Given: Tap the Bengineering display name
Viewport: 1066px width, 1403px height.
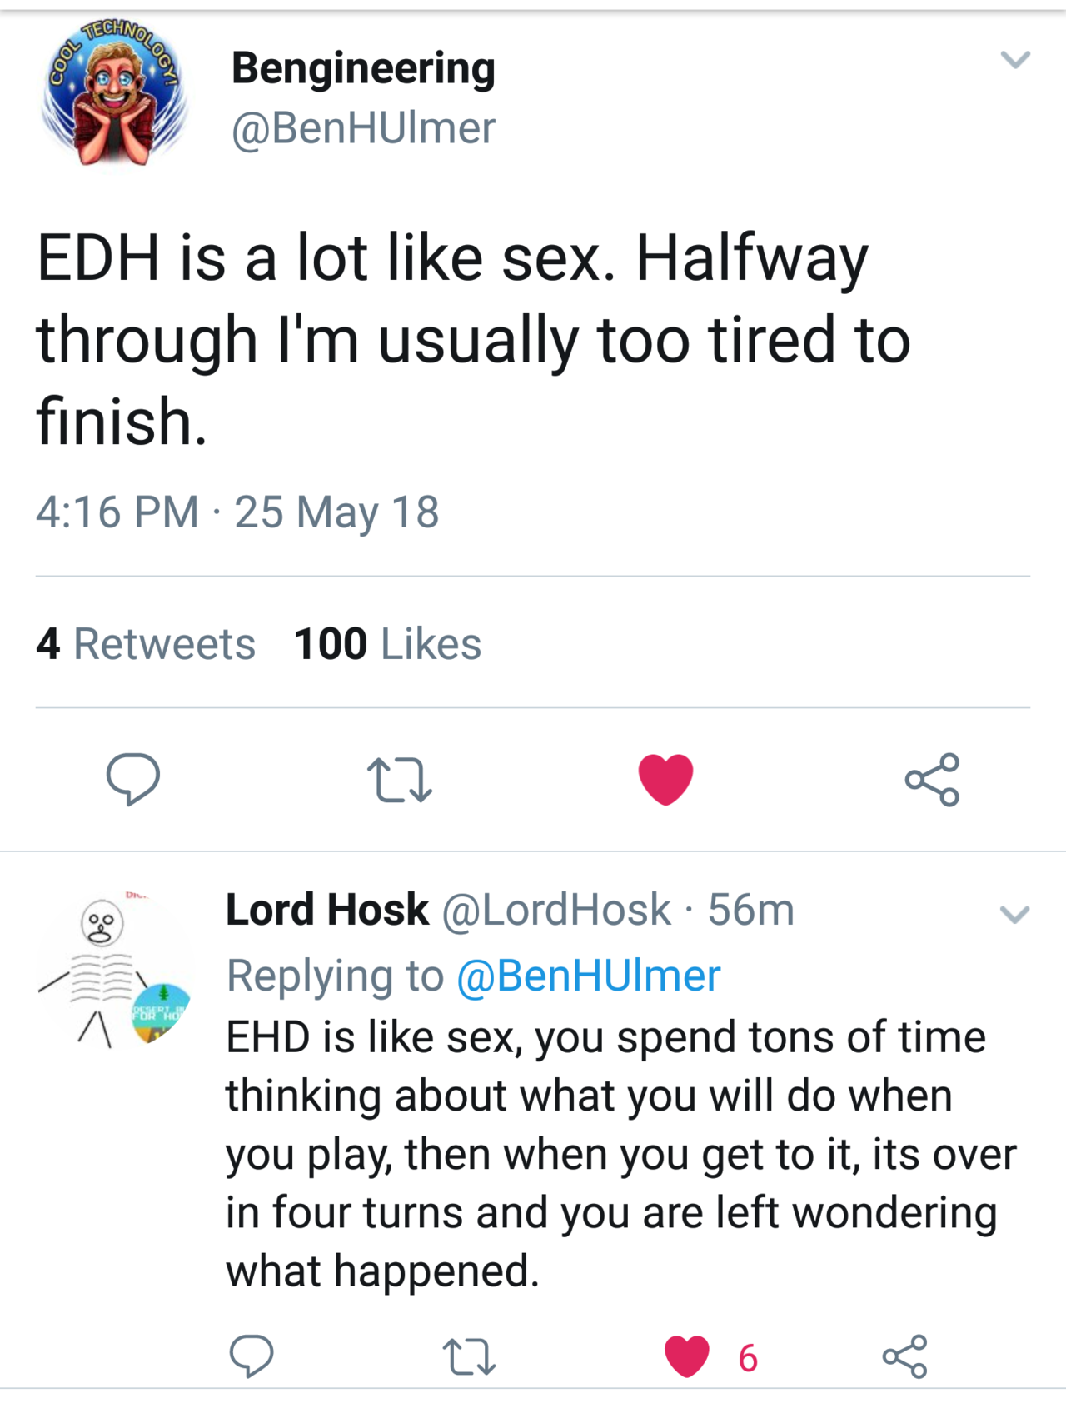Looking at the screenshot, I should 363,67.
